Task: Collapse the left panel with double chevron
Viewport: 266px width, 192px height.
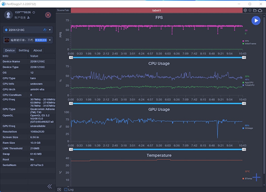Action: pyautogui.click(x=49, y=186)
